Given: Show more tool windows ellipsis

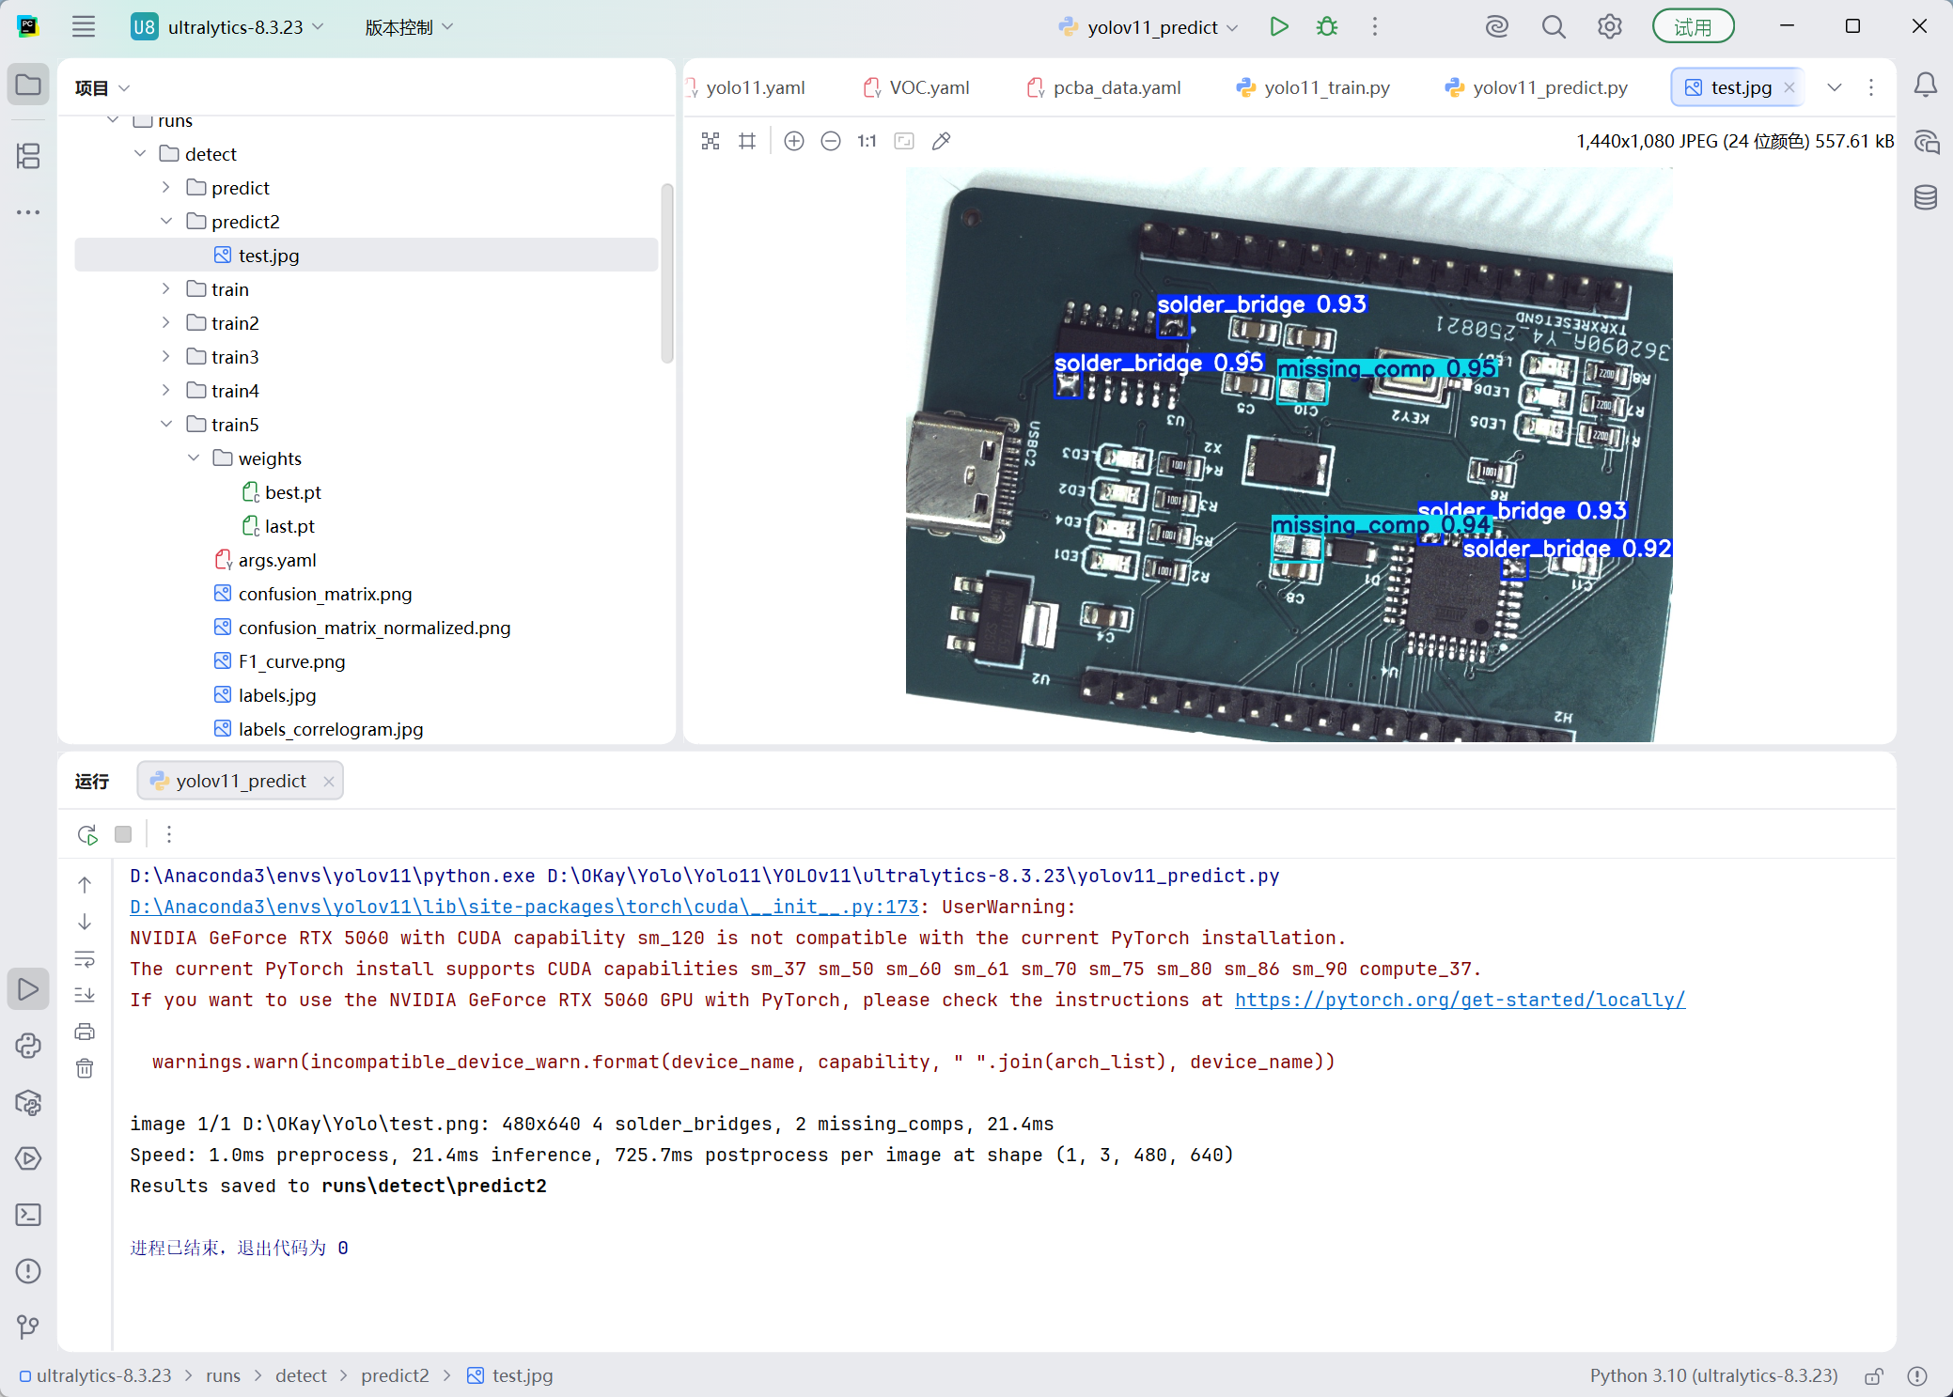Looking at the screenshot, I should pos(28,212).
